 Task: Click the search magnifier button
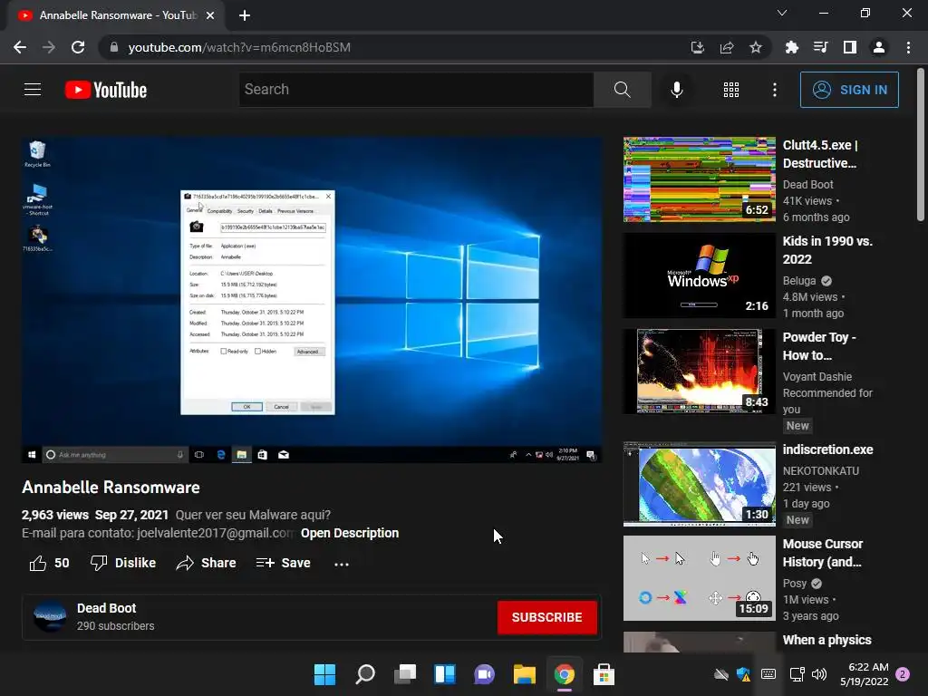[x=622, y=90]
